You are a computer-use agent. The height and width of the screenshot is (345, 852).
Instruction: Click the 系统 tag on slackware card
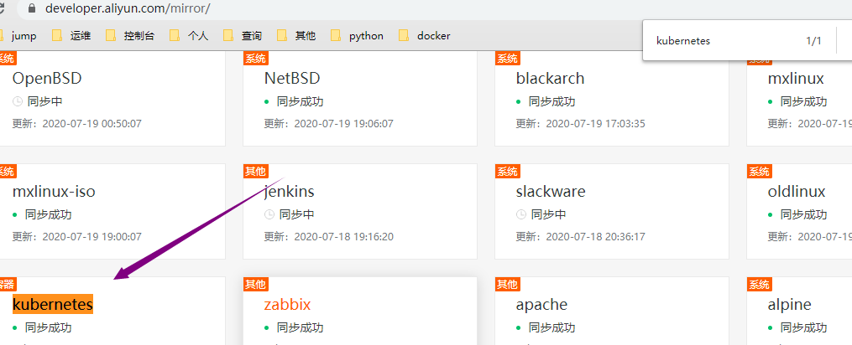pos(508,172)
